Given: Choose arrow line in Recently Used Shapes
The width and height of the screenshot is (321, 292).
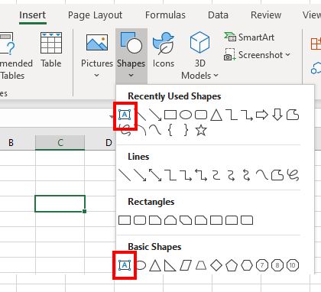Looking at the screenshot, I should tap(155, 115).
